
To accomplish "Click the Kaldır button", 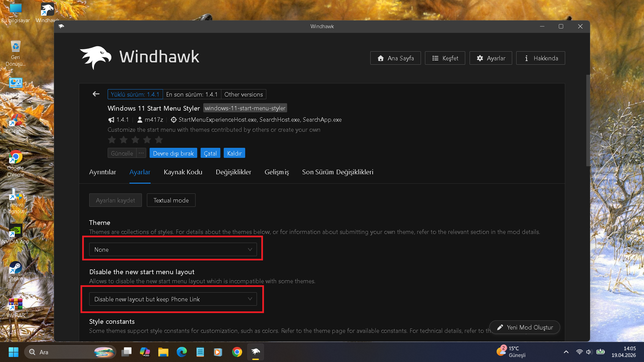I will (234, 153).
